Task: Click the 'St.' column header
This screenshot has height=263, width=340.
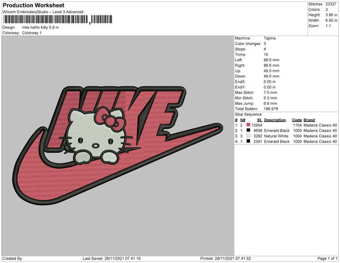Action: (260, 120)
